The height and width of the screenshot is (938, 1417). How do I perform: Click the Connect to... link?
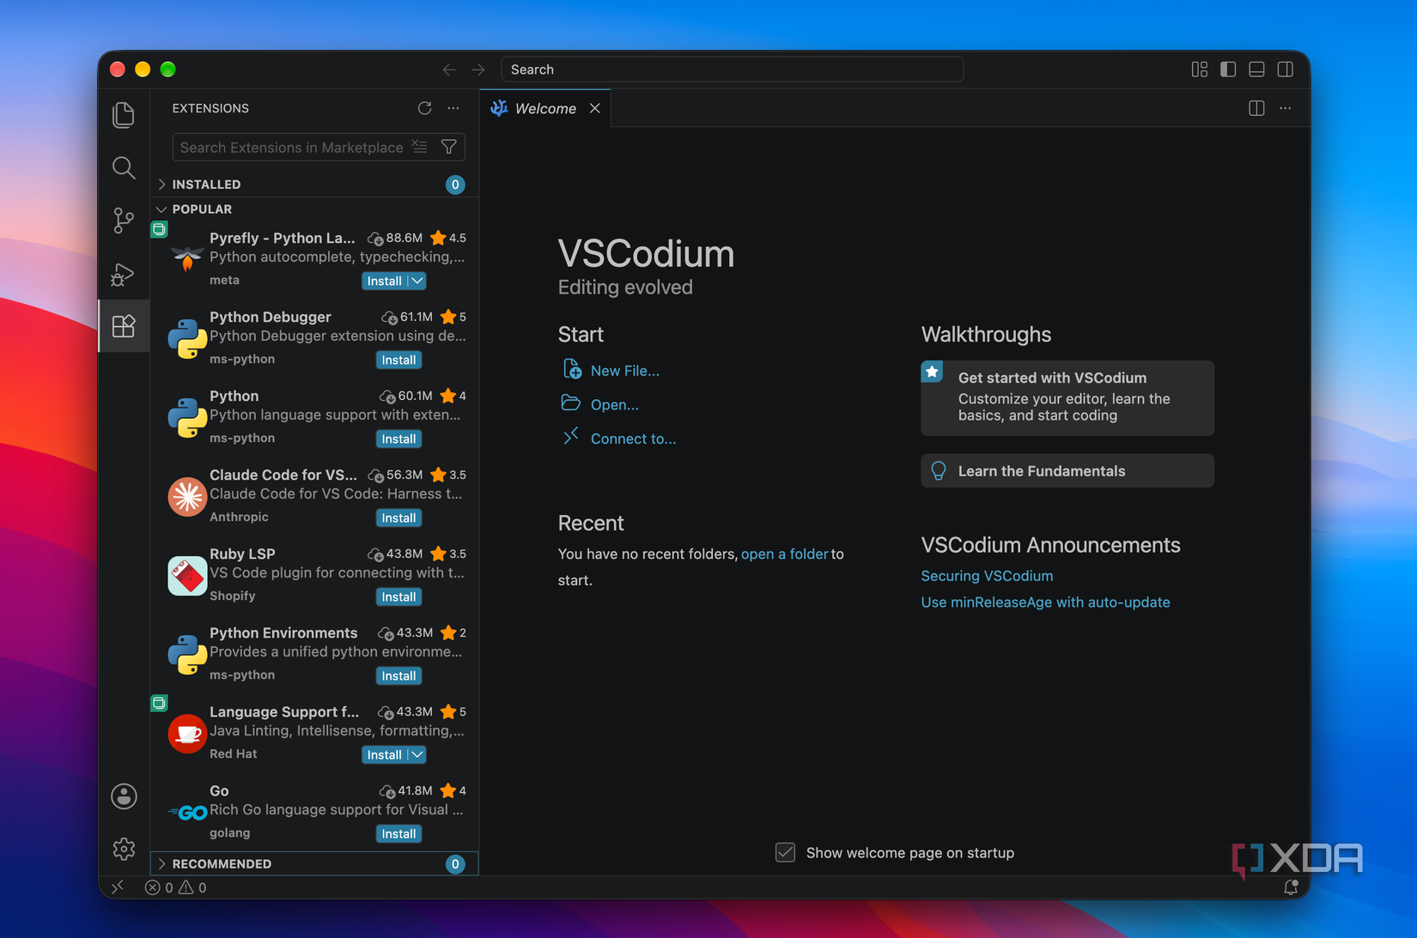coord(633,439)
